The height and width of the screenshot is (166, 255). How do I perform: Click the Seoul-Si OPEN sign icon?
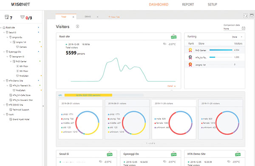[110, 154]
